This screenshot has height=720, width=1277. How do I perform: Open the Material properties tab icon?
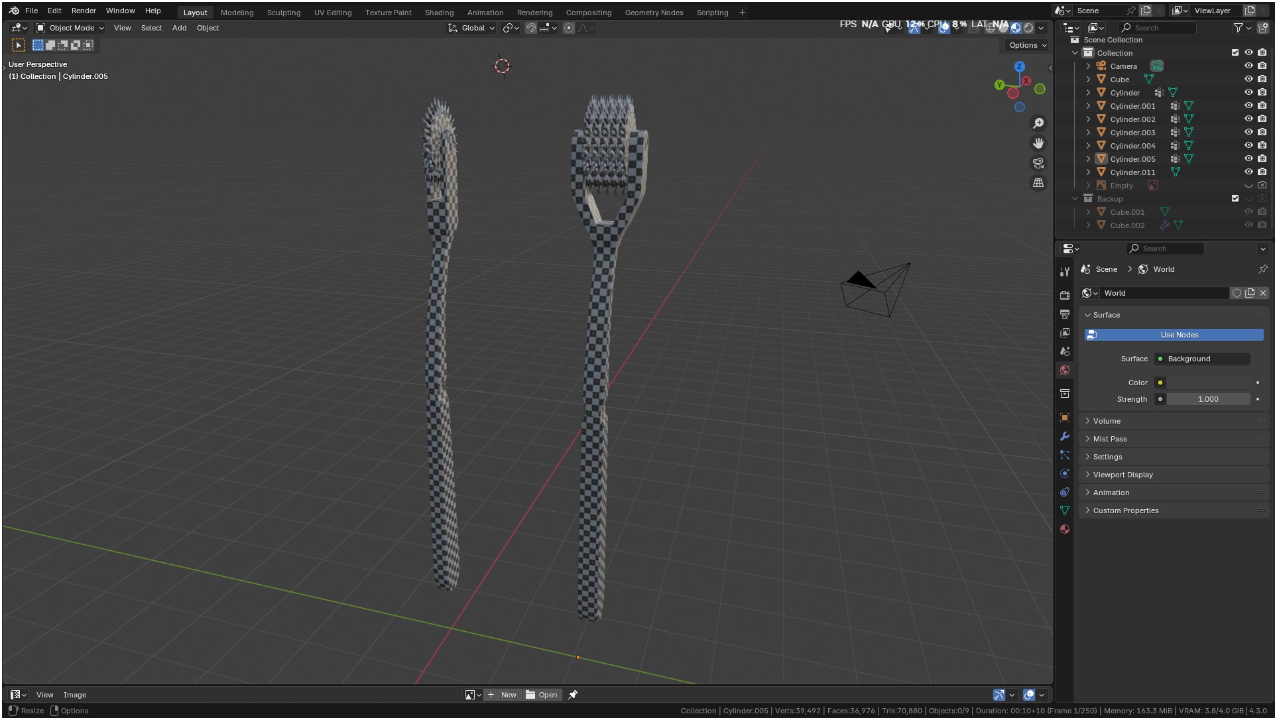tap(1065, 529)
